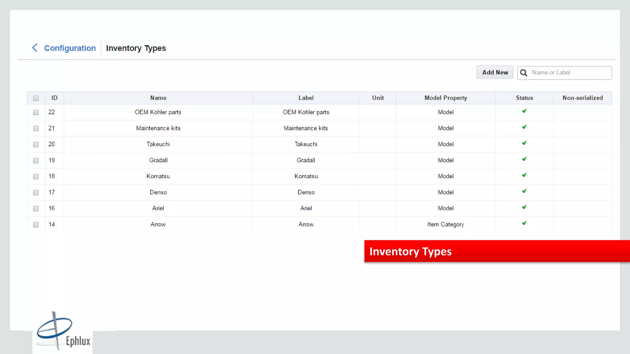Click Denso in the Name column

tap(158, 192)
